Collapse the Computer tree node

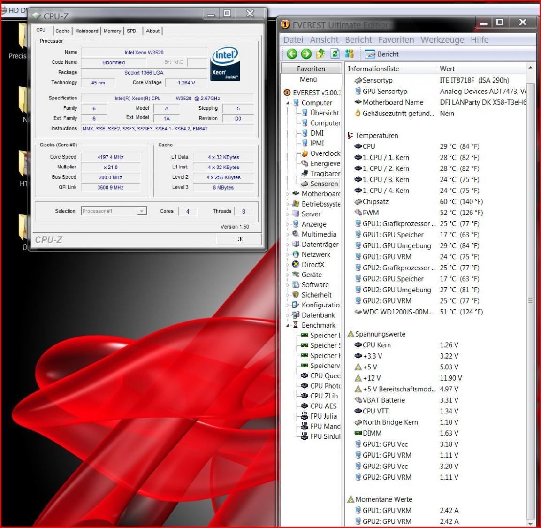coord(288,103)
